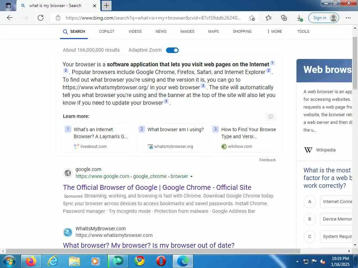Open Windows Media Player on taskbar
The width and height of the screenshot is (358, 268).
tap(95, 261)
